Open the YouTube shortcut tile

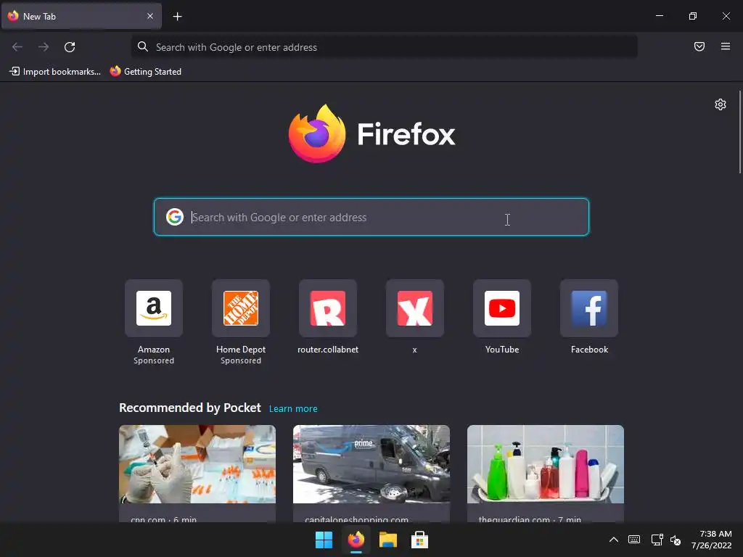point(502,308)
